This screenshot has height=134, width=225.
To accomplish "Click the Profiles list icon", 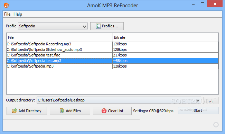I will [98, 26].
